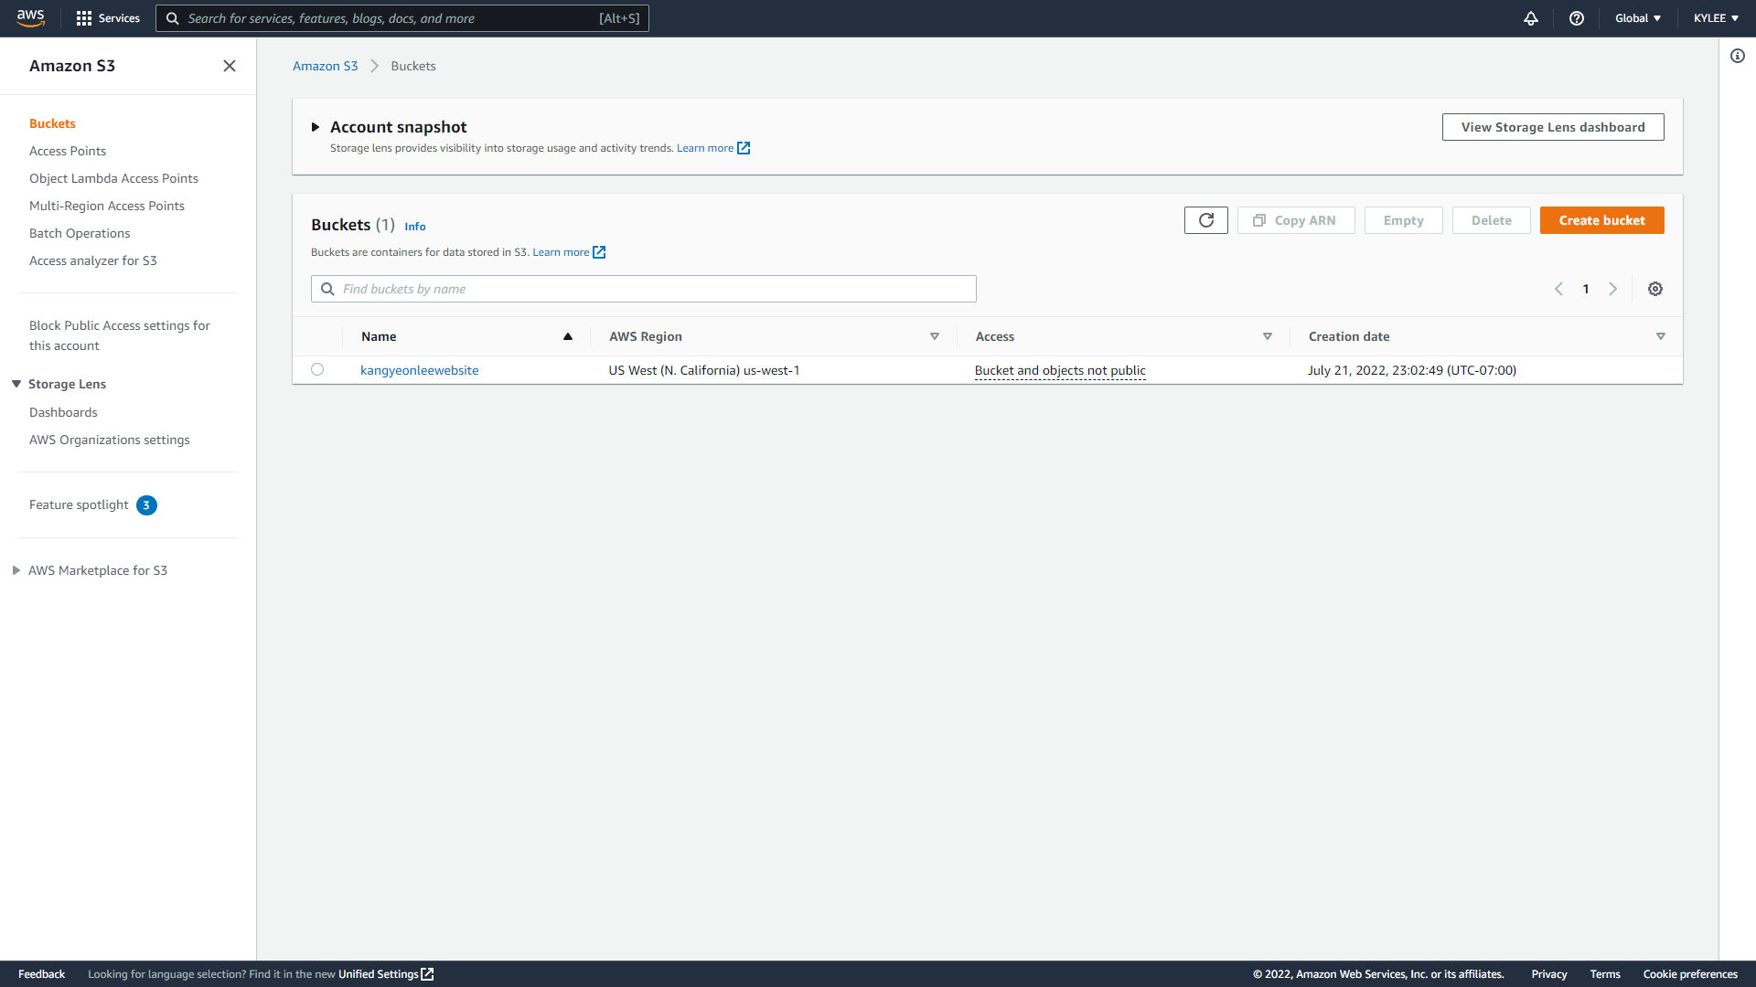Expand AWS Marketplace for S3 section
This screenshot has height=987, width=1756.
click(x=16, y=570)
